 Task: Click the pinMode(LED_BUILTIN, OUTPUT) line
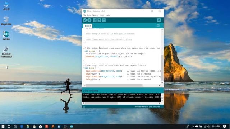pos(109,57)
